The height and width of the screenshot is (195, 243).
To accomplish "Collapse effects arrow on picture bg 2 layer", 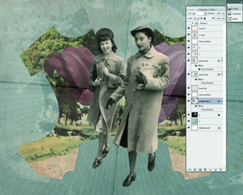I will [222, 101].
